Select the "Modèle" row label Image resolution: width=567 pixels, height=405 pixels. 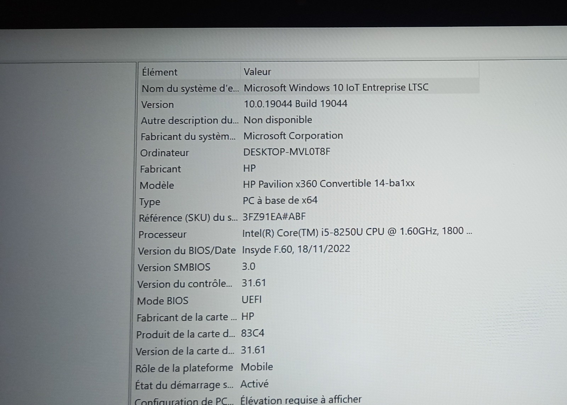[x=157, y=185]
